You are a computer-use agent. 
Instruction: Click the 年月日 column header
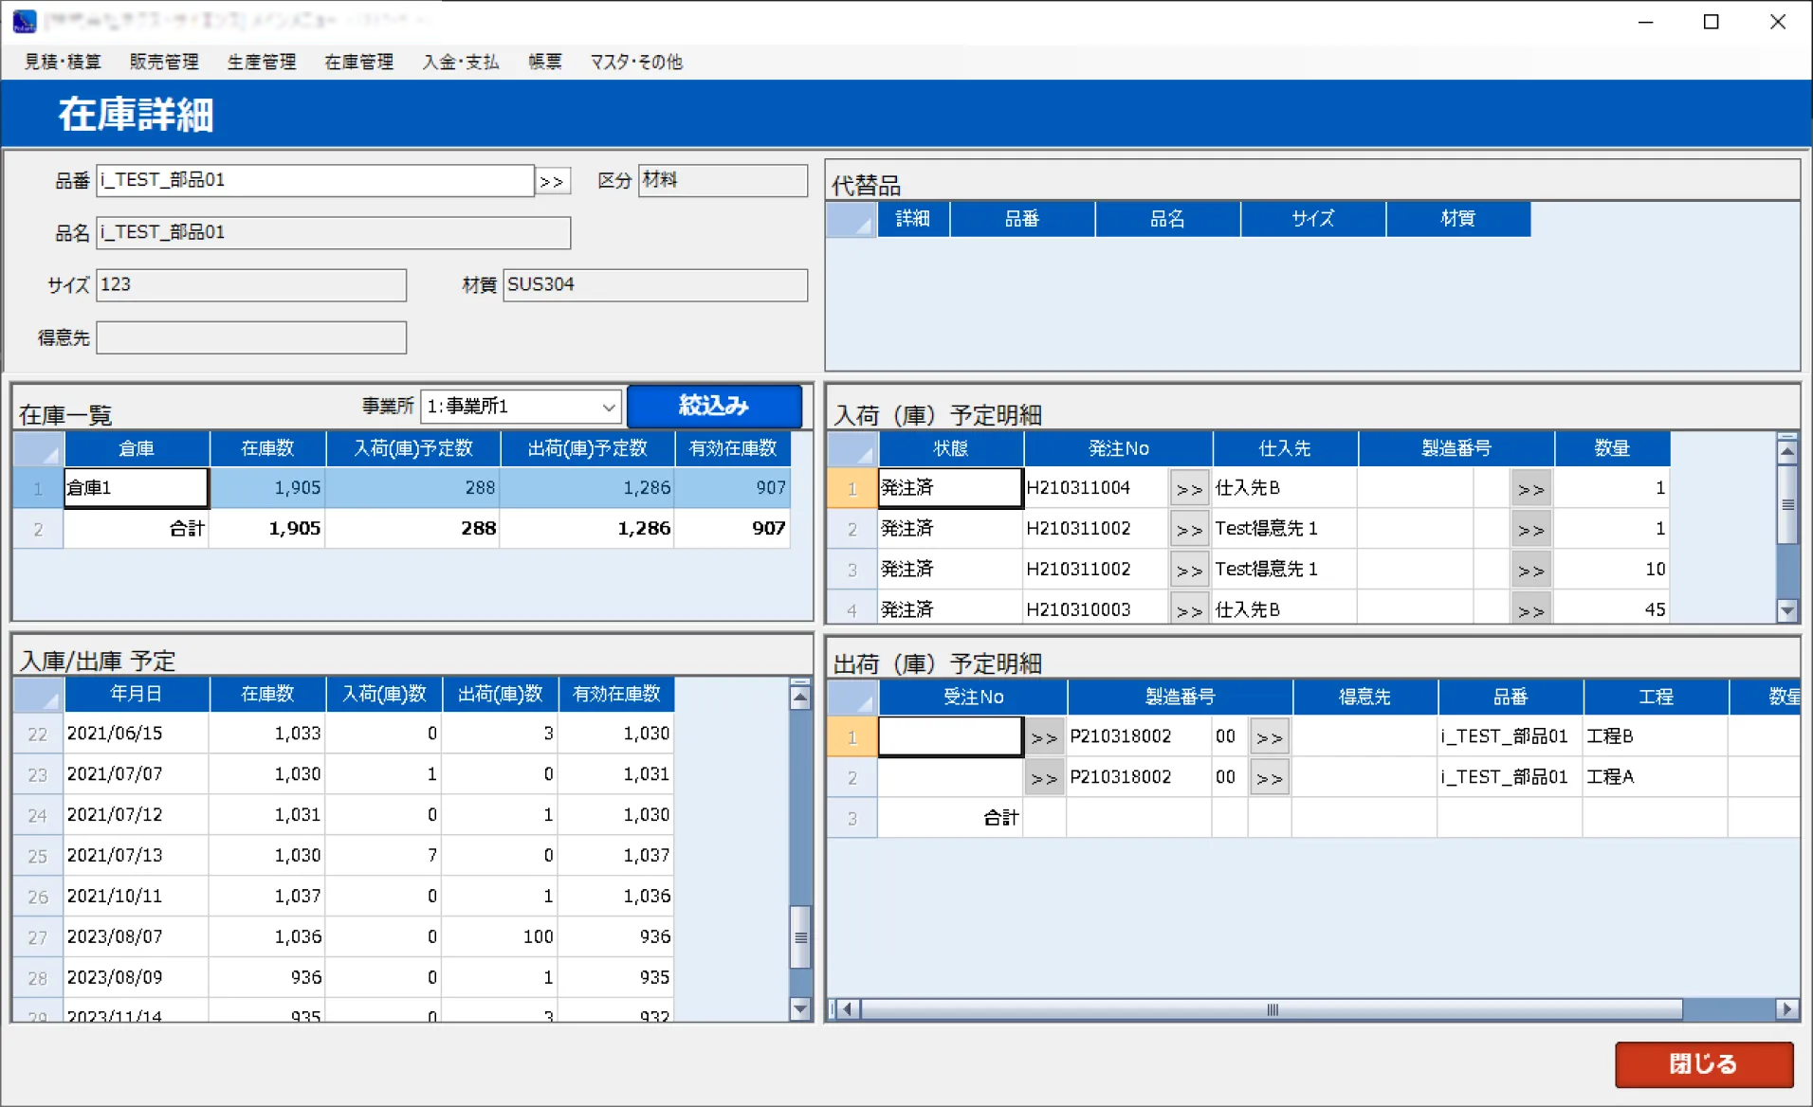(x=136, y=694)
